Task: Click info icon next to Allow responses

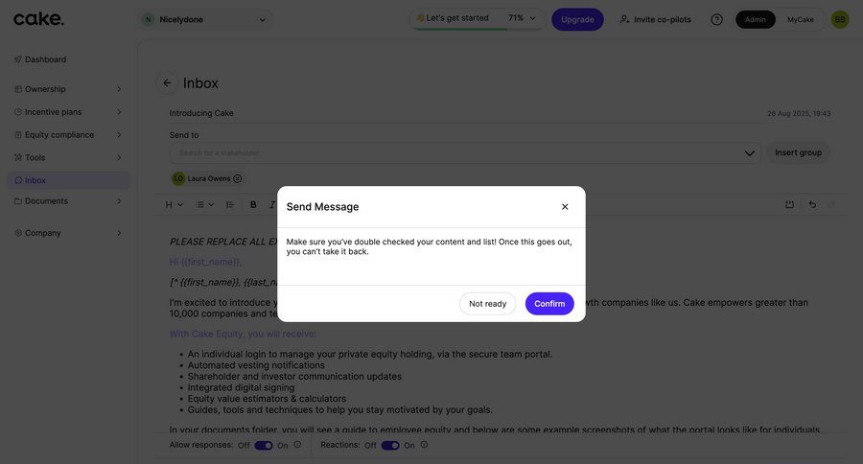Action: click(x=297, y=445)
